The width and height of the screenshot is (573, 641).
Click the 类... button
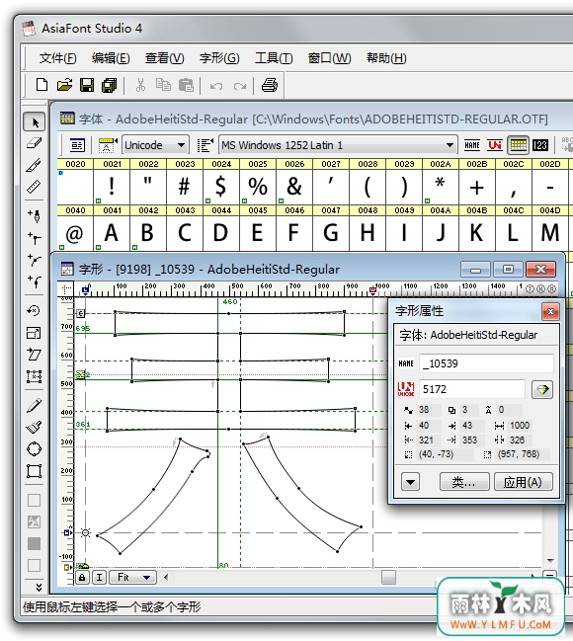(464, 482)
